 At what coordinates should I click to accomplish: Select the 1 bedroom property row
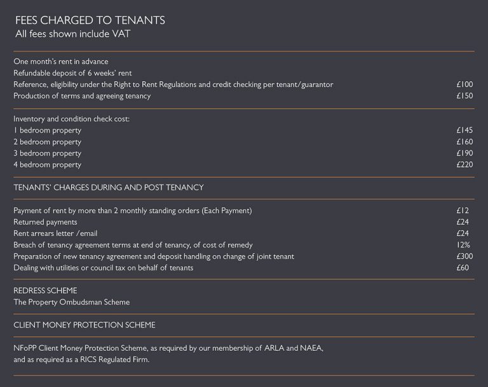tap(243, 130)
